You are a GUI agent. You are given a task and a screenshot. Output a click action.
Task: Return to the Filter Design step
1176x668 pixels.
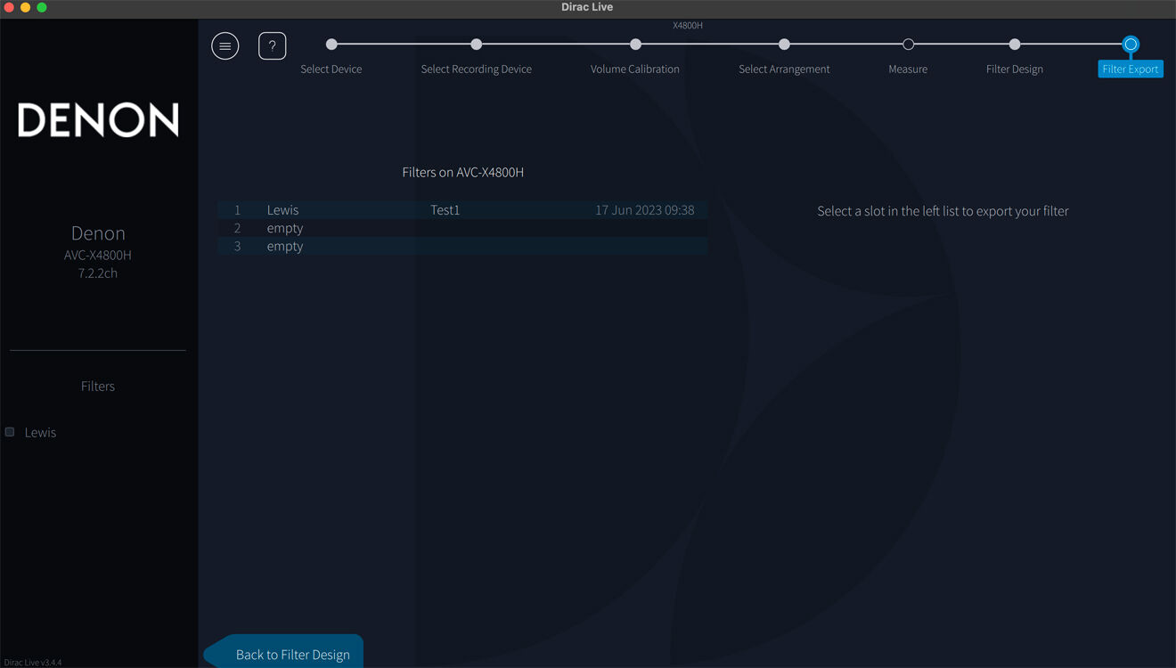point(1015,44)
